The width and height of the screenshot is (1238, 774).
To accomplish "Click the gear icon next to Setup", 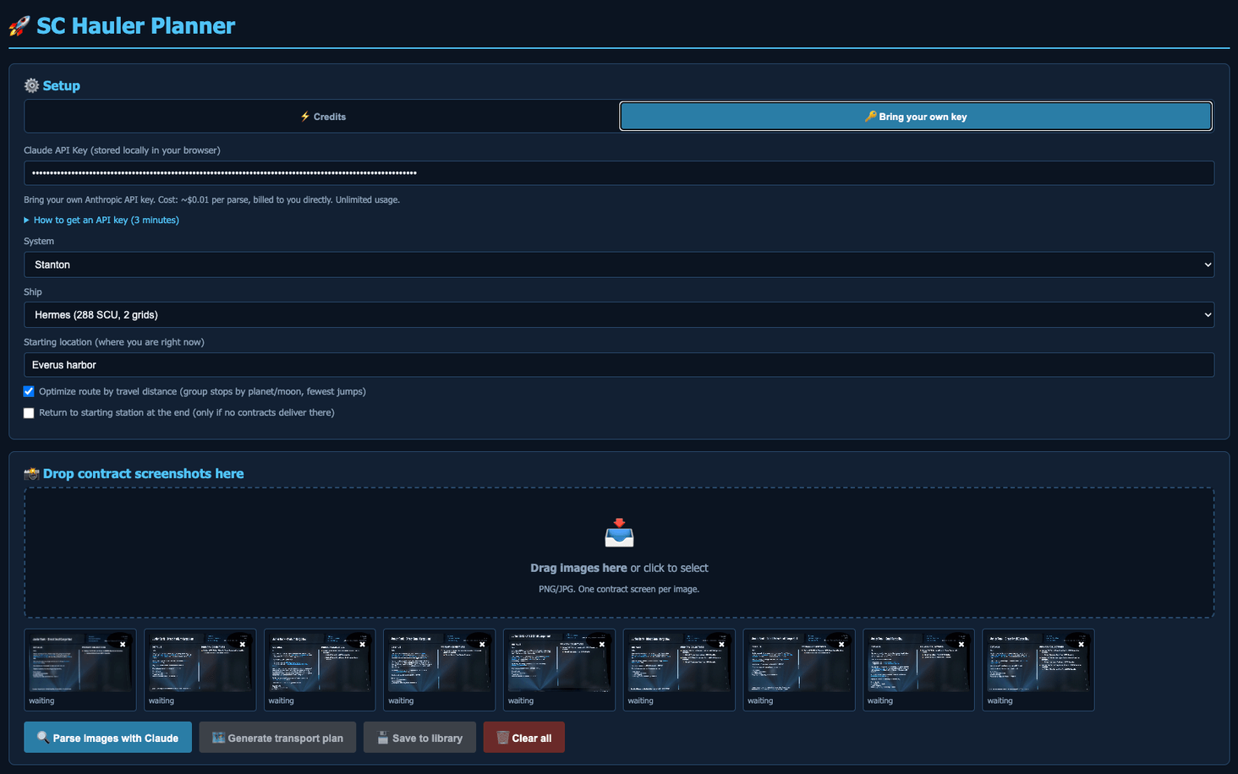I will [31, 85].
